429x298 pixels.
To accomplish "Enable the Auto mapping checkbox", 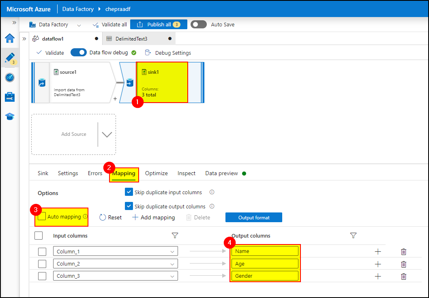I will coord(41,217).
